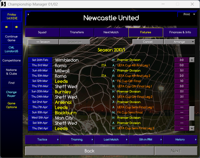Open CML London35 in the sidebar

click(x=12, y=49)
